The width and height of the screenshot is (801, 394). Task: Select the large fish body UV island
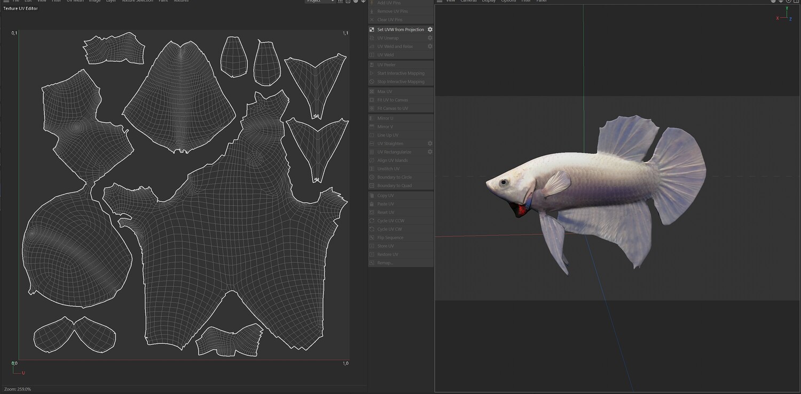point(230,224)
